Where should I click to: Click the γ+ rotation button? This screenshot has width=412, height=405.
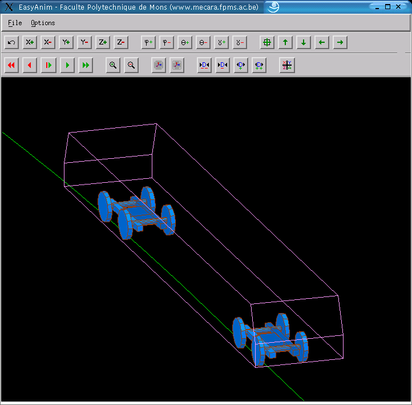221,42
